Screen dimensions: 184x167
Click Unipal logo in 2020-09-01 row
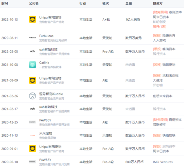coord(33,149)
